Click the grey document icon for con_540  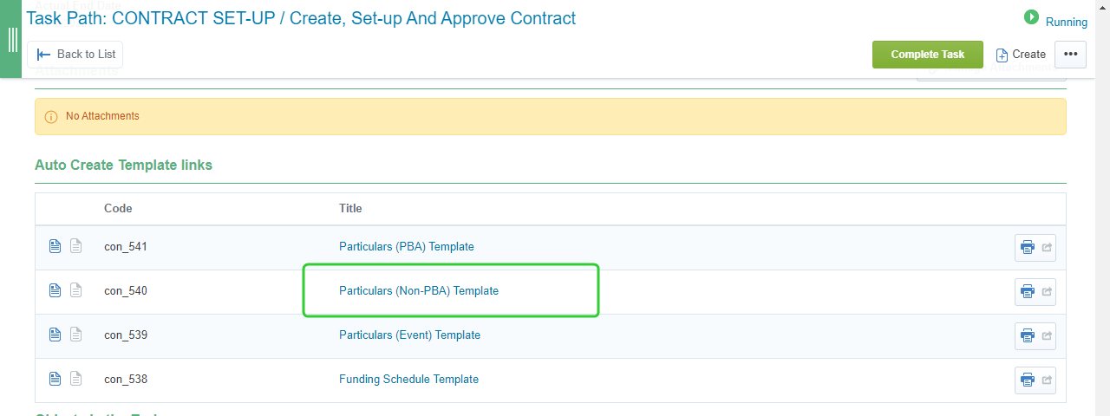75,290
